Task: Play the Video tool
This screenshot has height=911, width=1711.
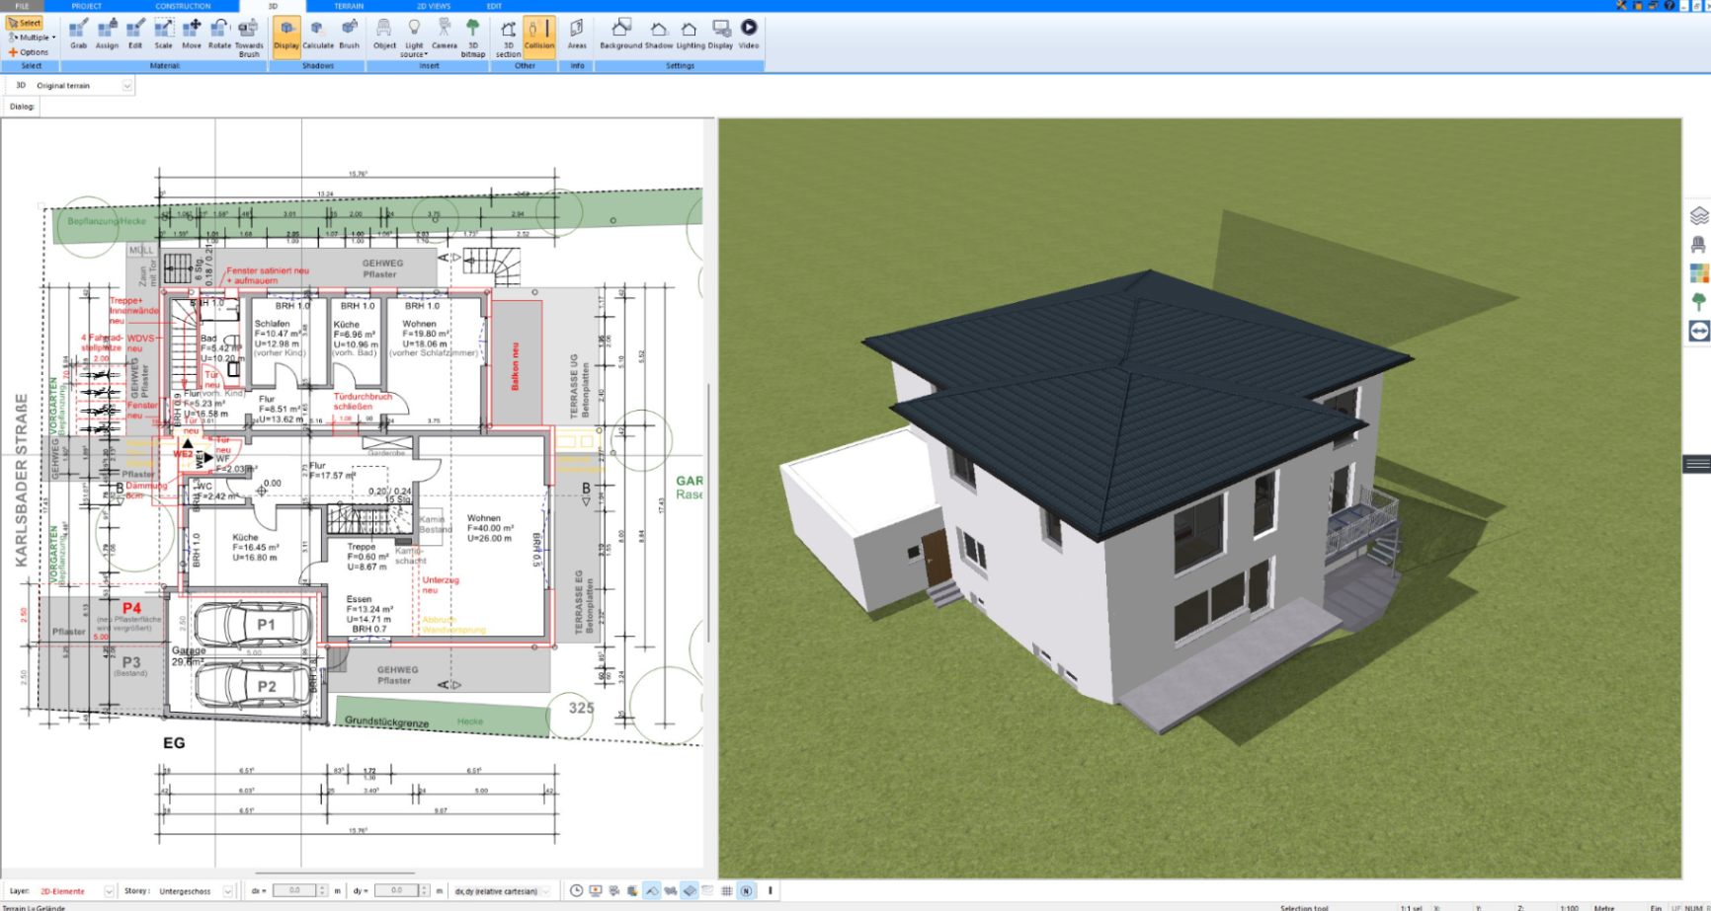Action: point(749,35)
